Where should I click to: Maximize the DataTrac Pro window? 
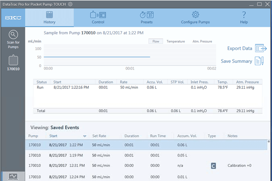click(x=260, y=4)
